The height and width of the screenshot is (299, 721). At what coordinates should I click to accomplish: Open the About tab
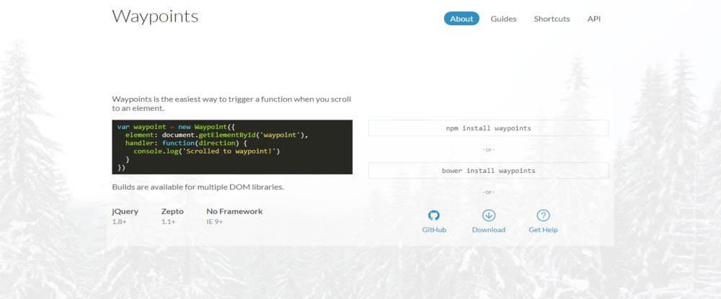click(461, 19)
